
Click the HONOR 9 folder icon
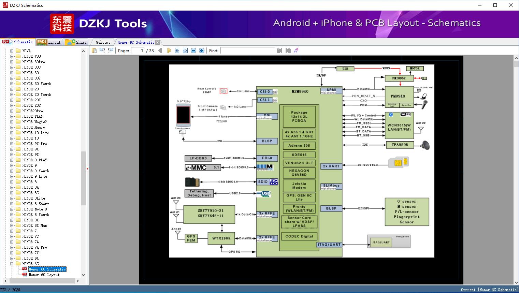(x=18, y=165)
